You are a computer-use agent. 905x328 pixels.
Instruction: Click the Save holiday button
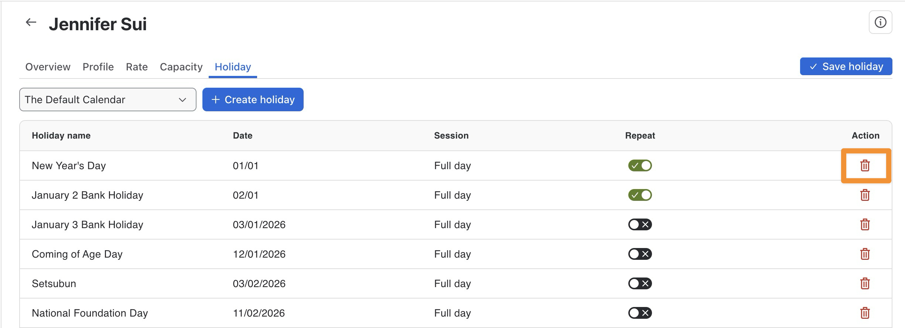pos(846,66)
